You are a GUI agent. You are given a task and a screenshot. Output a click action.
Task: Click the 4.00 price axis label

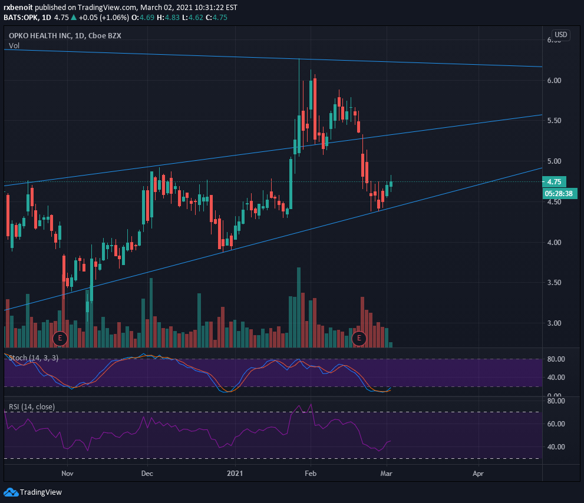(x=554, y=243)
